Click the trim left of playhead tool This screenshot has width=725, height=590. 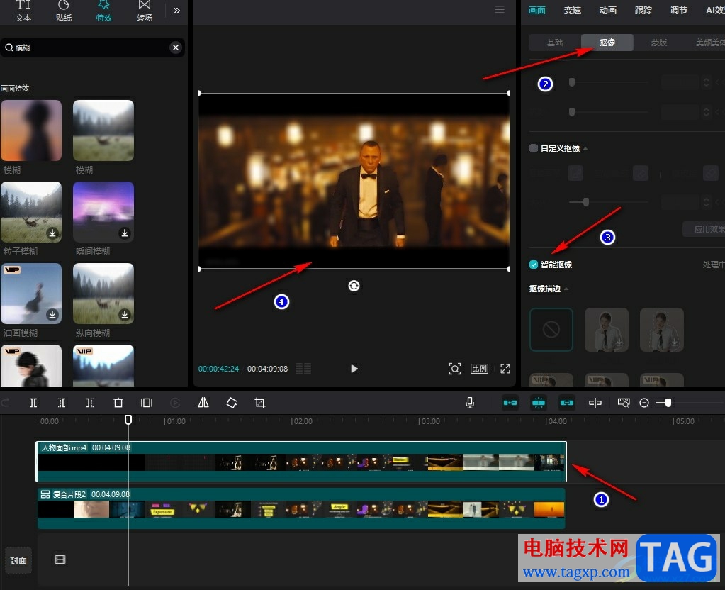62,403
